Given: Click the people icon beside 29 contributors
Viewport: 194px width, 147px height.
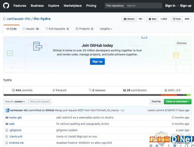Looking at the screenshot, I should pyautogui.click(x=125, y=90).
